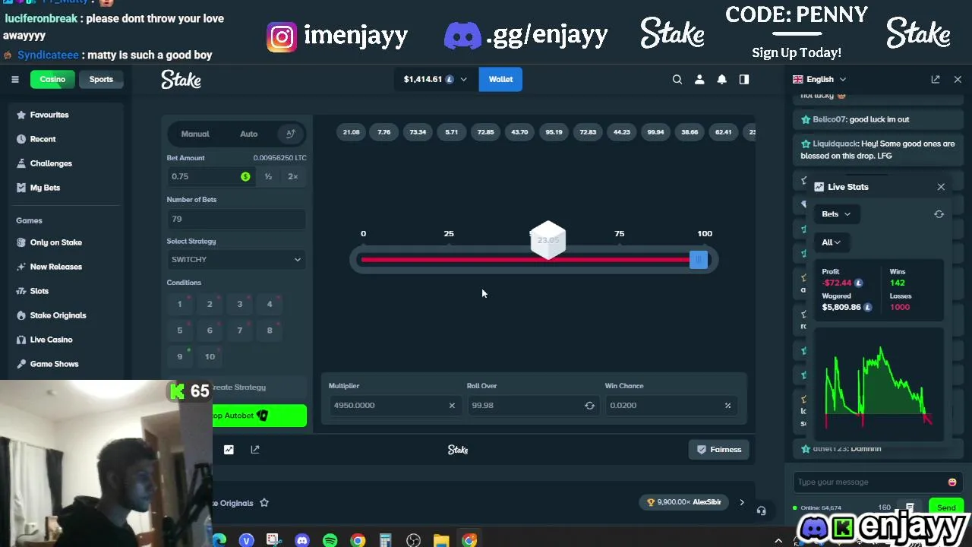The height and width of the screenshot is (547, 972).
Task: Click the win chance percent icon
Action: pyautogui.click(x=727, y=405)
